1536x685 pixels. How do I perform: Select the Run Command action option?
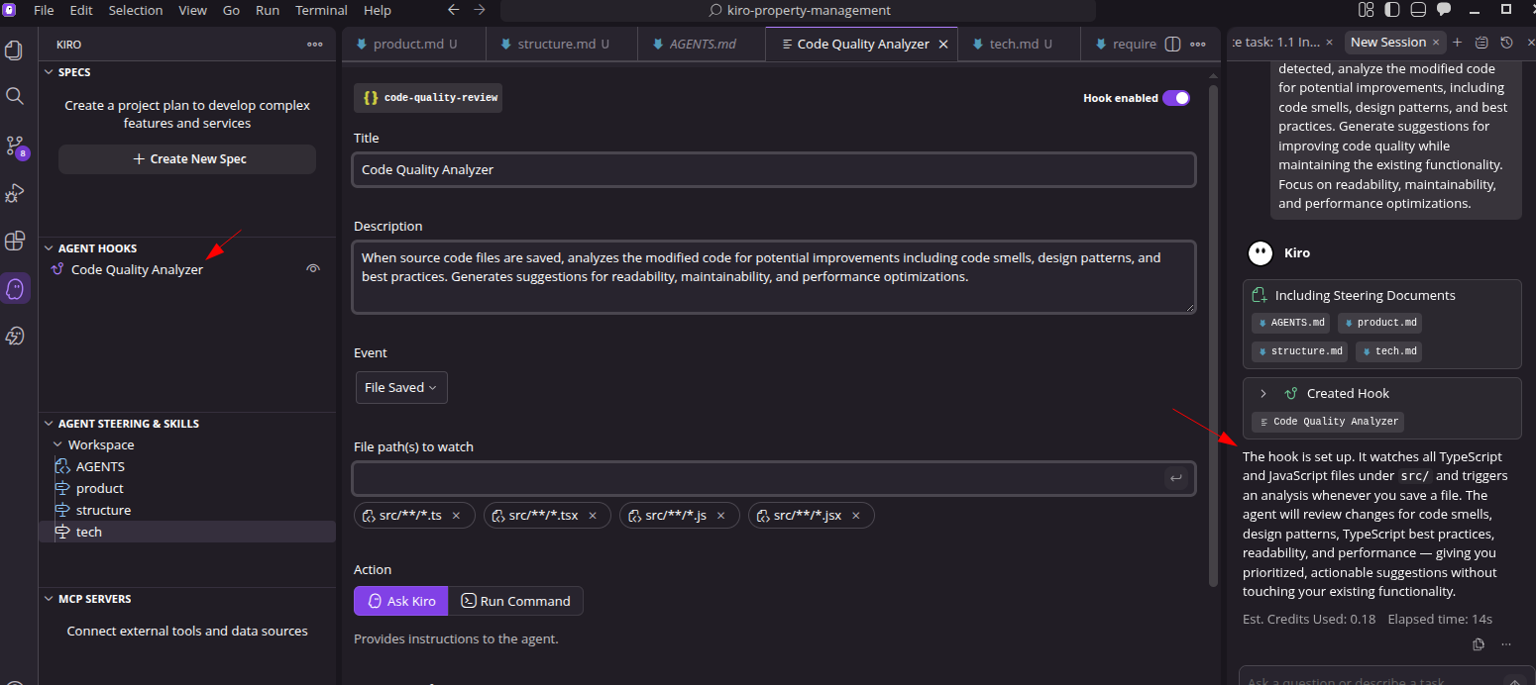[516, 601]
